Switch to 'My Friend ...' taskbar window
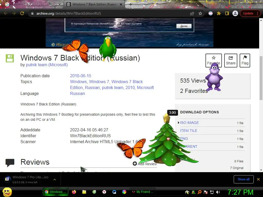The height and width of the screenshot is (197, 263). tap(143, 192)
